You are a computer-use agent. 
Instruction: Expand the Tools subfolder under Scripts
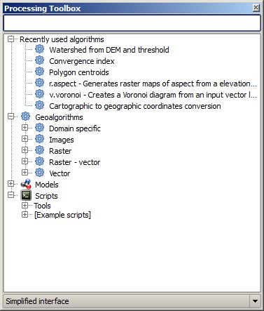(x=25, y=206)
